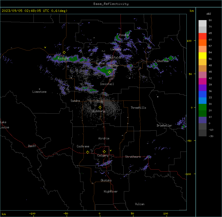This screenshot has width=222, height=217.
Task: Click the 80 value on dBZ scale
Action: point(210,20)
